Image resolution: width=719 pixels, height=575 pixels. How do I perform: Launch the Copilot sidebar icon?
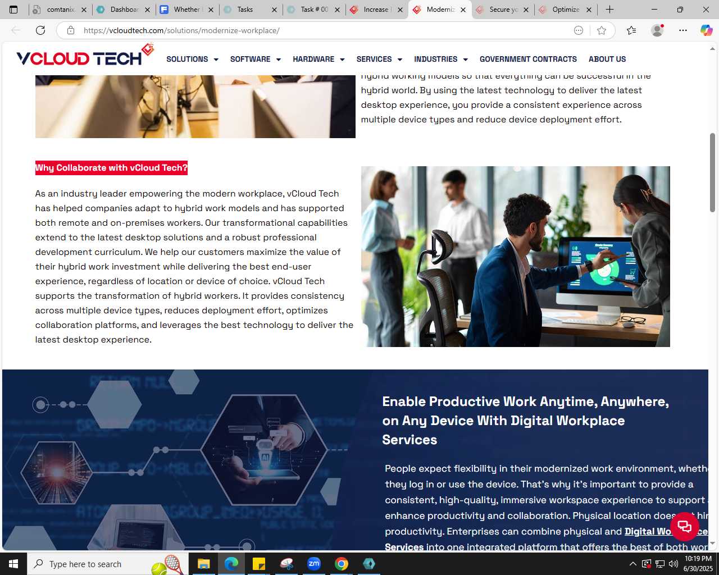(706, 30)
